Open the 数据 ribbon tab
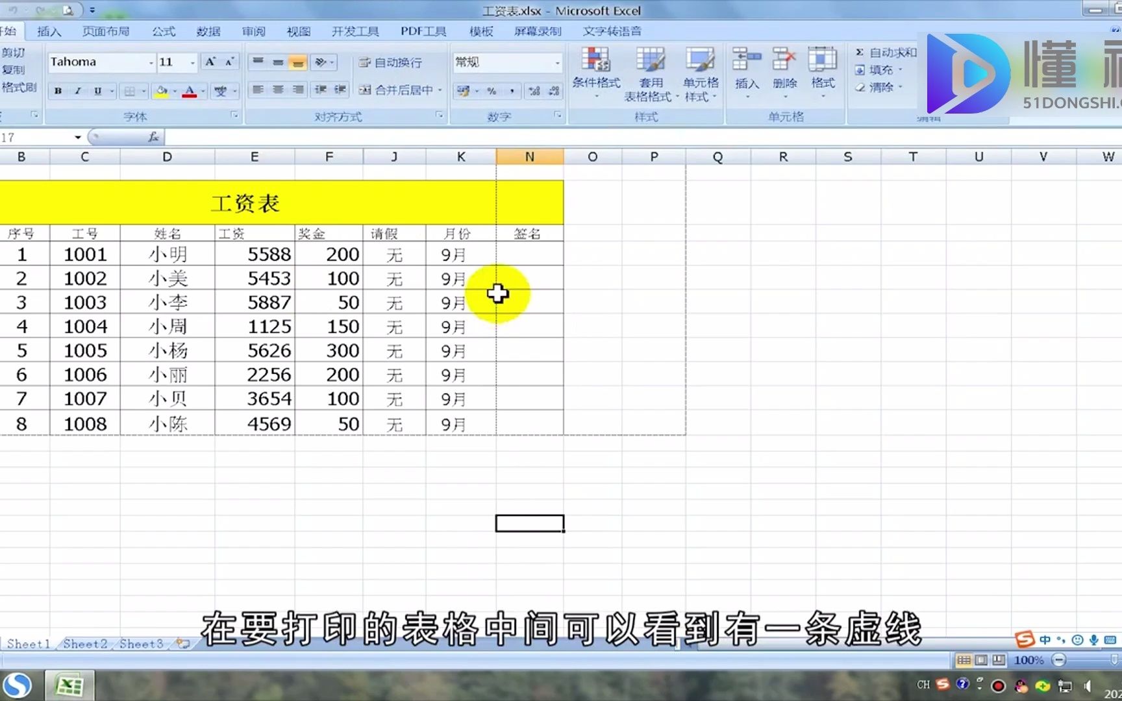 pos(208,31)
